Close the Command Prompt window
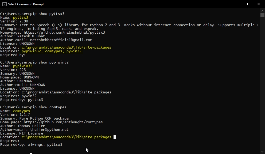 pos(259,4)
